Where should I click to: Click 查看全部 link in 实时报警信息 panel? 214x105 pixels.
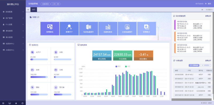(208, 16)
